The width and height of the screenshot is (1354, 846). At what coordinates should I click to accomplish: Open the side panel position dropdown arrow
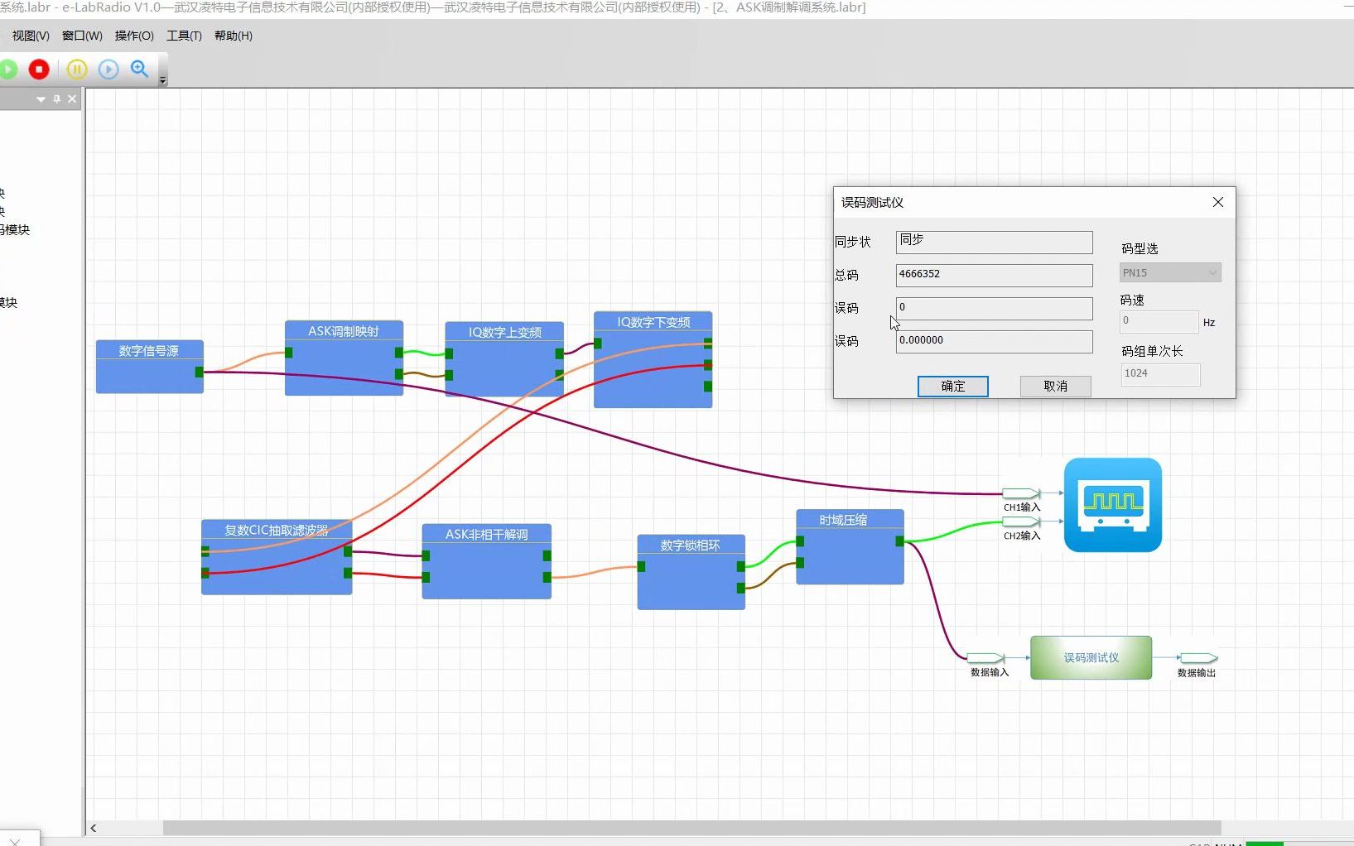(41, 99)
